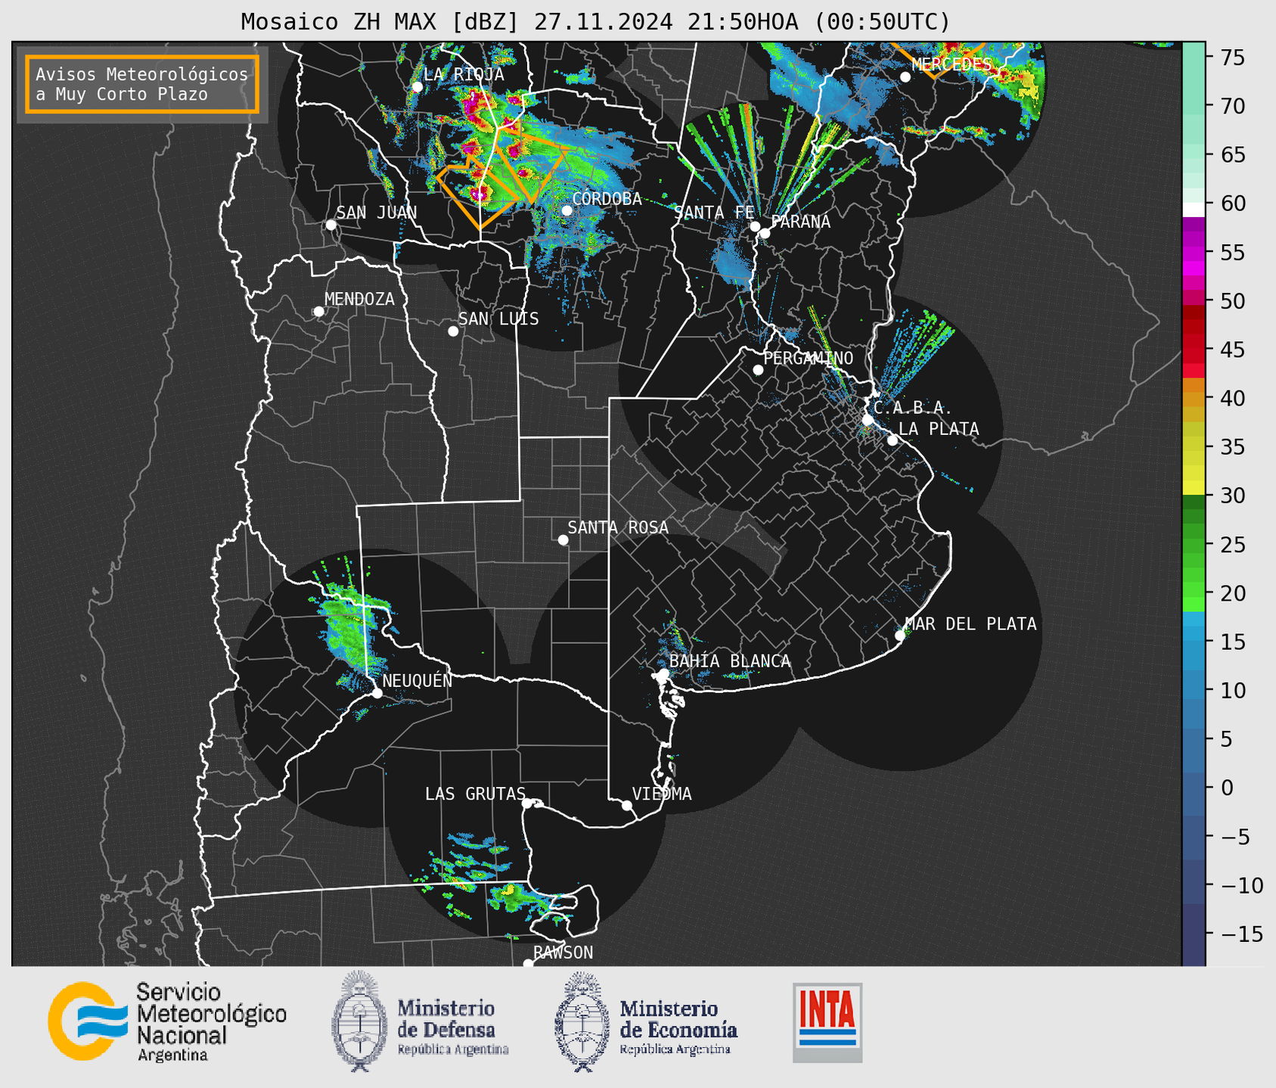
Task: Click the Ministerio de Economía coat of arms
Action: point(582,1022)
